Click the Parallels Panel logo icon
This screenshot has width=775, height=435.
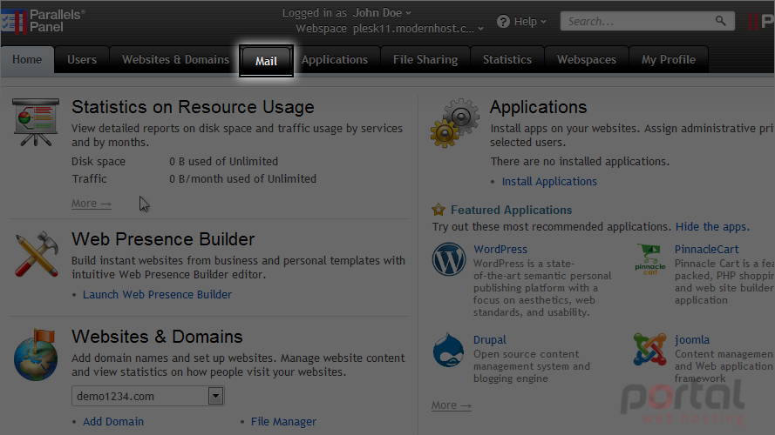(x=13, y=22)
